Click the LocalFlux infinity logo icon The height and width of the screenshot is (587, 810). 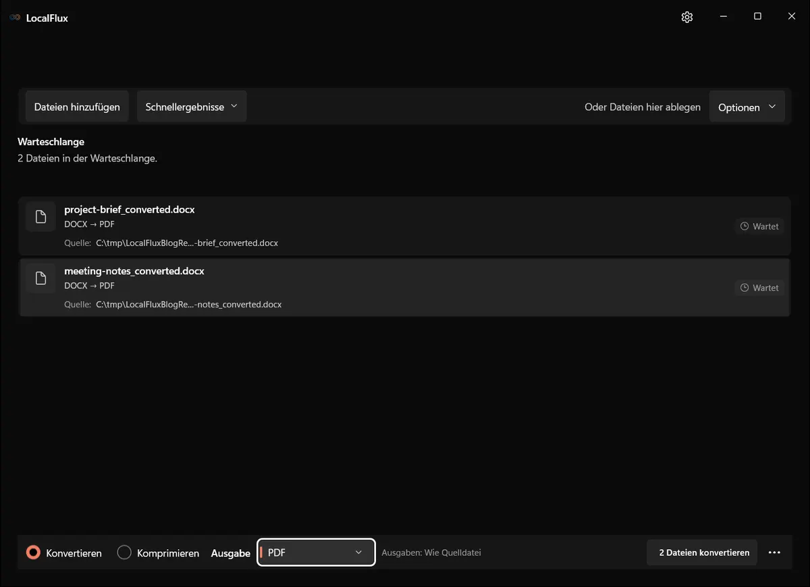15,18
